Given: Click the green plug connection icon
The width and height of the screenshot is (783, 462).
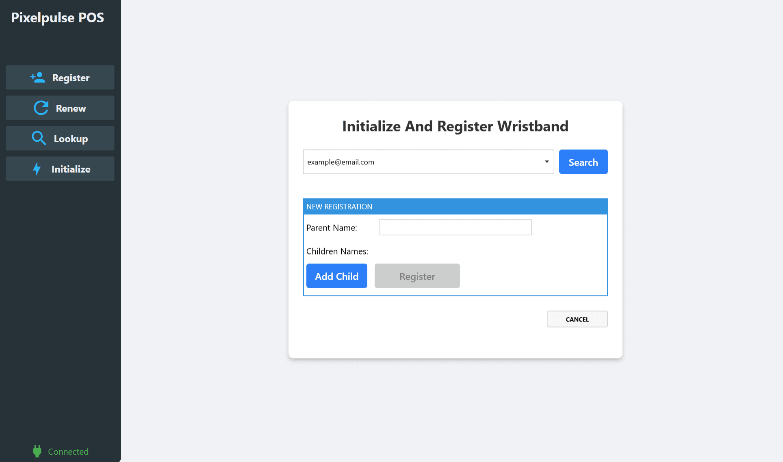Looking at the screenshot, I should pyautogui.click(x=37, y=451).
